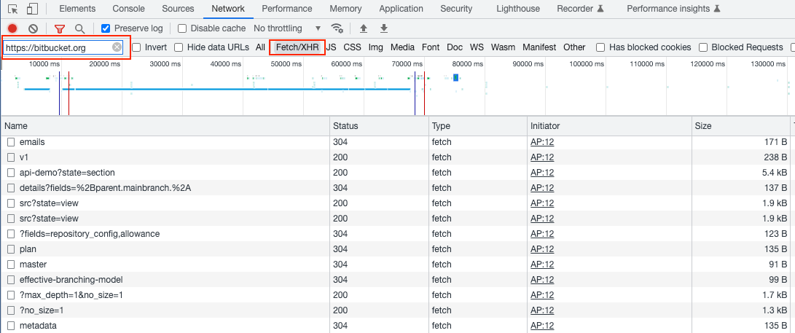Filter requests by Doc
The height and width of the screenshot is (333, 795).
click(x=455, y=47)
